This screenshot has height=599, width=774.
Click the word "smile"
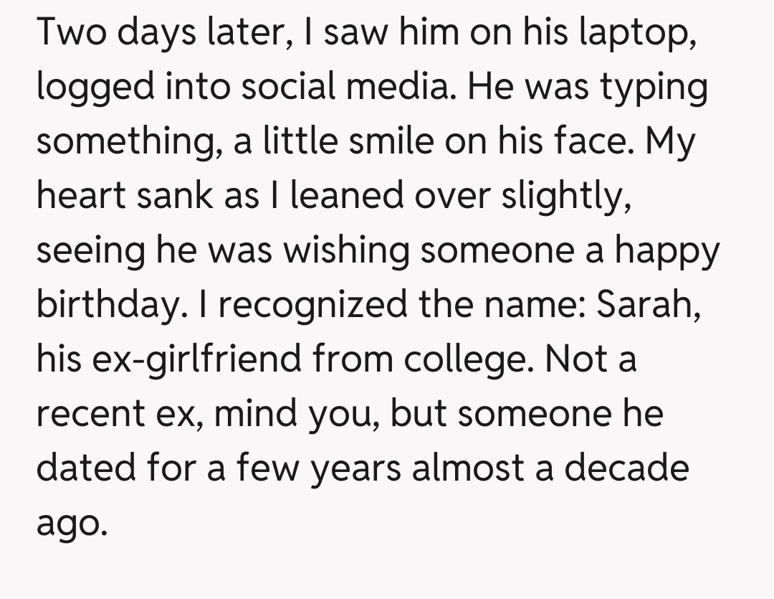[x=388, y=142]
